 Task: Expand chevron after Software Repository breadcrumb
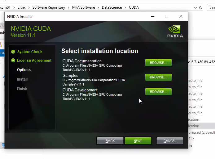[68, 7]
